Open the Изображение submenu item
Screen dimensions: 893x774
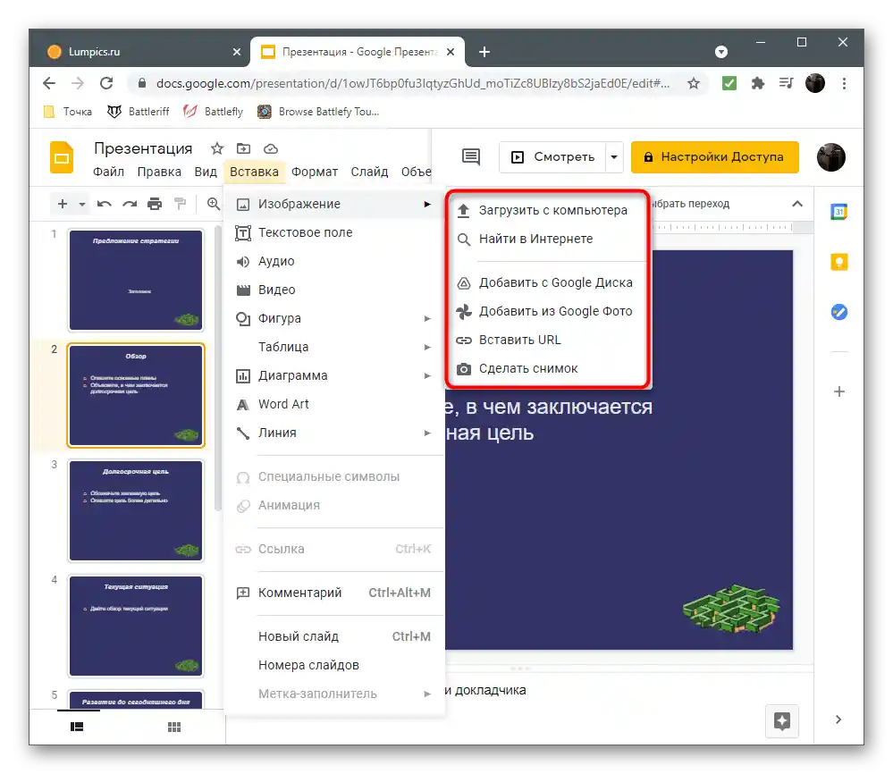(333, 204)
